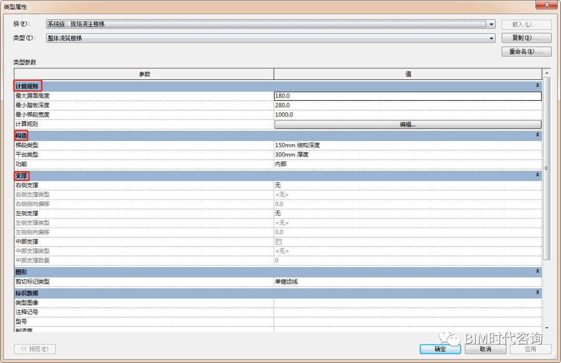Click the 最小梯段宽度 value 1000.0
The height and width of the screenshot is (363, 561).
pyautogui.click(x=408, y=115)
